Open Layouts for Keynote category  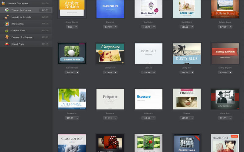26,17
